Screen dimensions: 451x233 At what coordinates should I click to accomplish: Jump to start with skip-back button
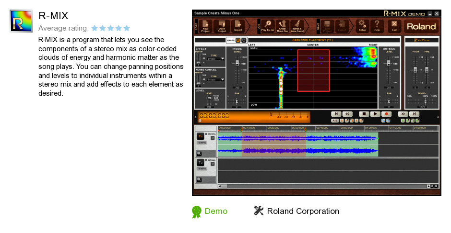(336, 114)
